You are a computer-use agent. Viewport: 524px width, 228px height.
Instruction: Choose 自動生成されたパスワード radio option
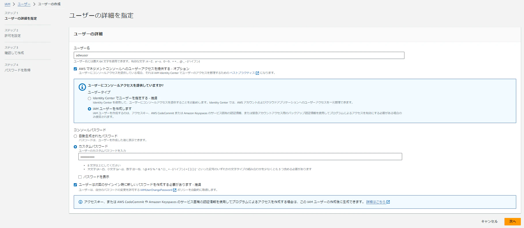[x=75, y=136]
